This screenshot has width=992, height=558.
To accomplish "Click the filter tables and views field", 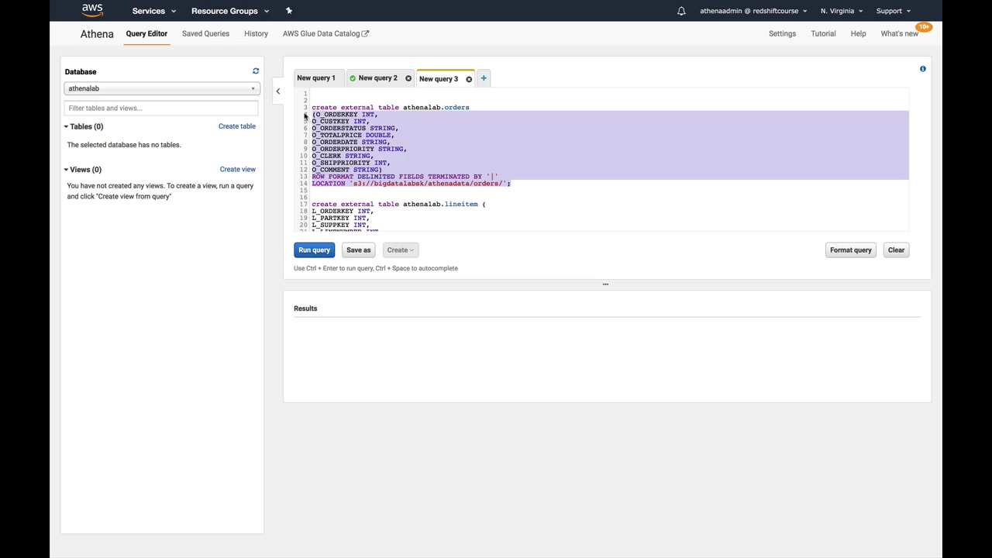I will coord(161,108).
